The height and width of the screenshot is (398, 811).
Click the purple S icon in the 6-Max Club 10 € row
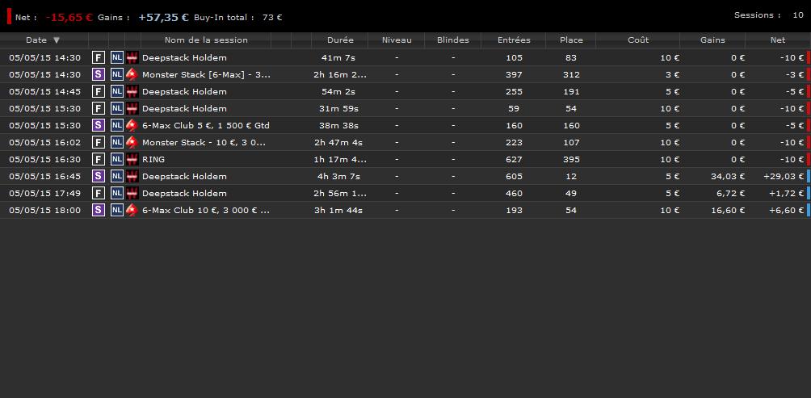click(x=99, y=210)
